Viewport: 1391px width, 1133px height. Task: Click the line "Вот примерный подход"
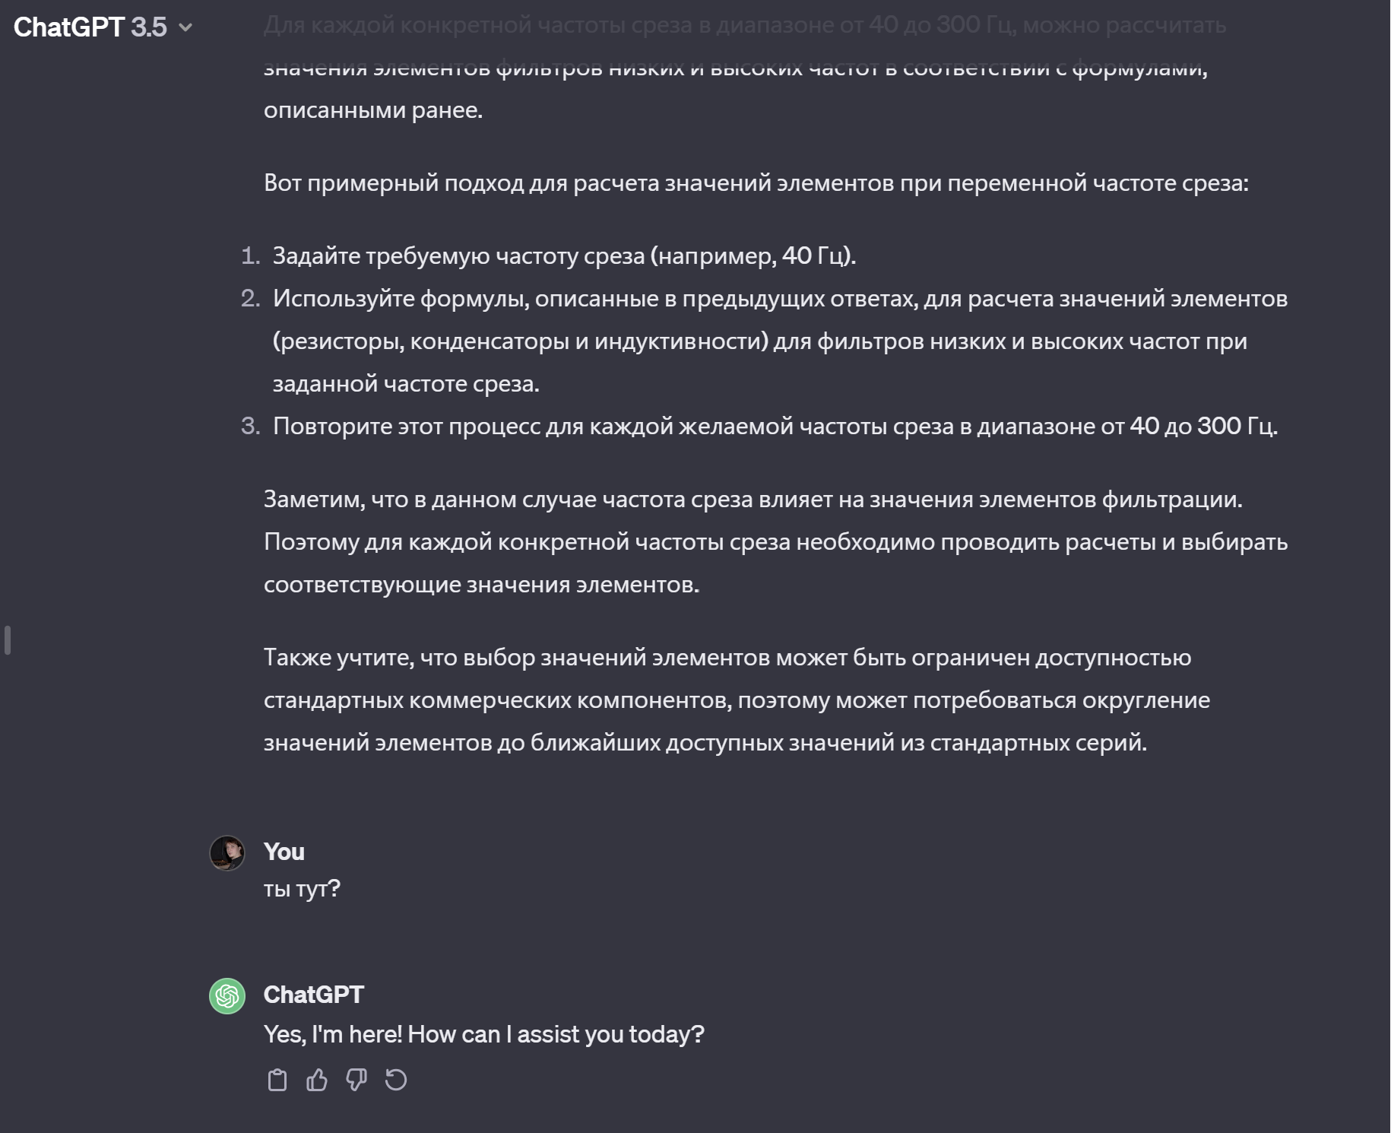pyautogui.click(x=756, y=182)
